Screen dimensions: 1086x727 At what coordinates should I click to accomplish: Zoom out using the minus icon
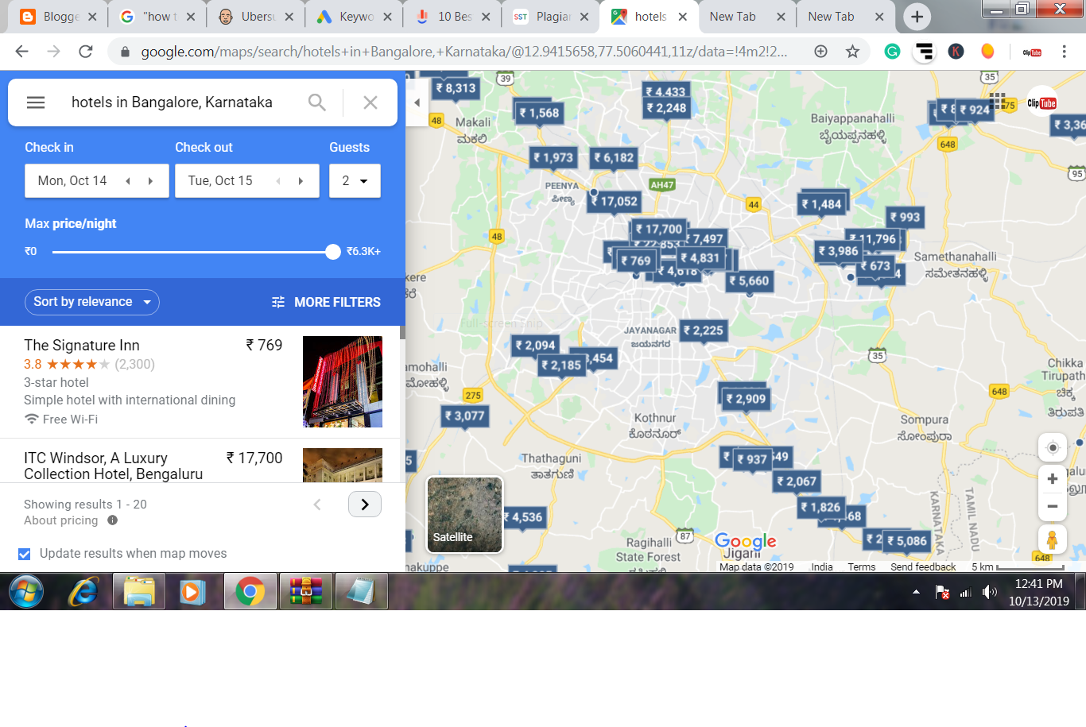tap(1052, 506)
